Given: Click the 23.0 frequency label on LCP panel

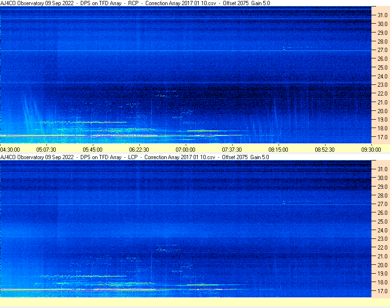Looking at the screenshot, I should tap(383, 238).
